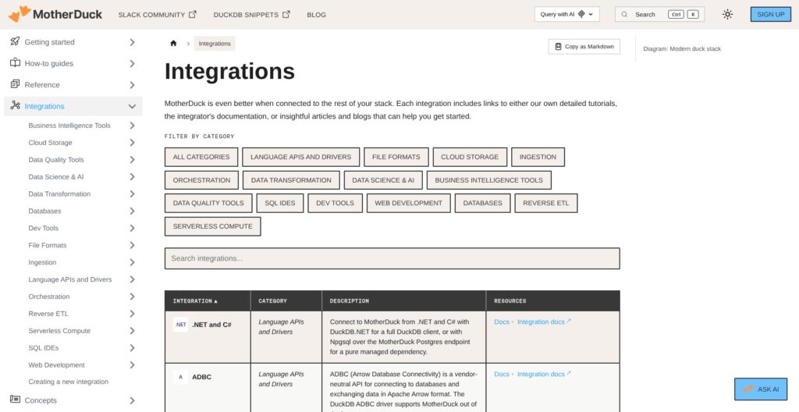Open Data Transformation sidebar item

pyautogui.click(x=59, y=194)
